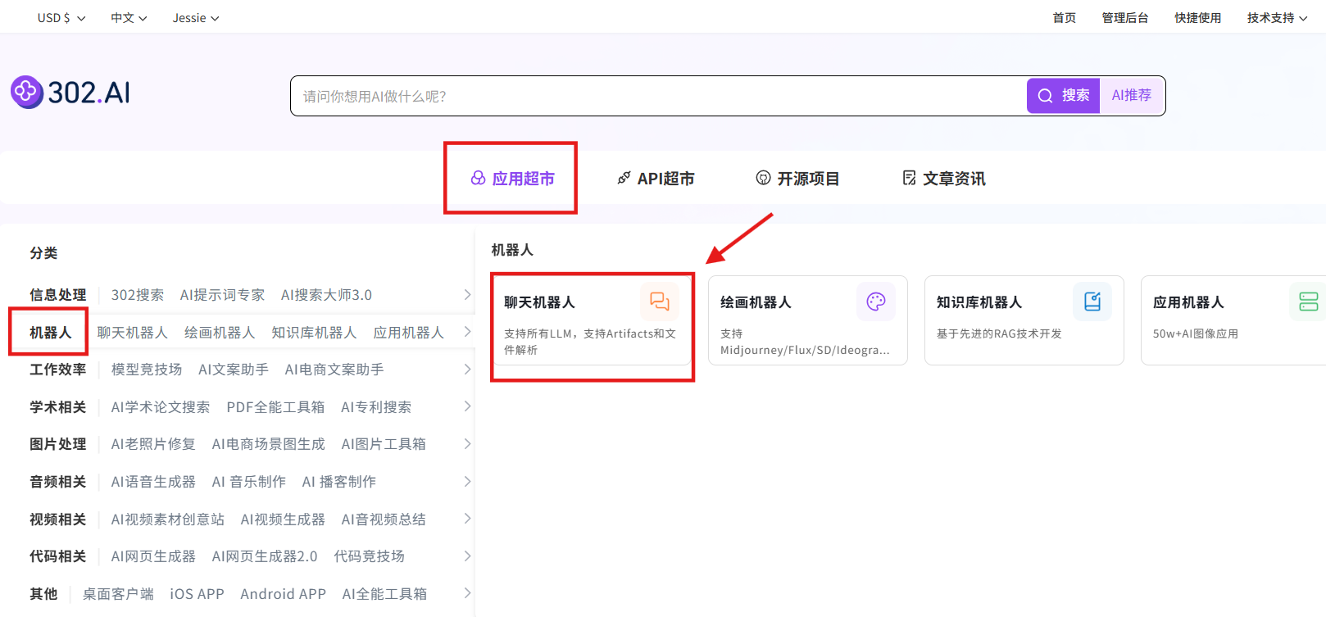This screenshot has width=1326, height=617.
Task: Open the 应用机器人 card
Action: point(1233,320)
